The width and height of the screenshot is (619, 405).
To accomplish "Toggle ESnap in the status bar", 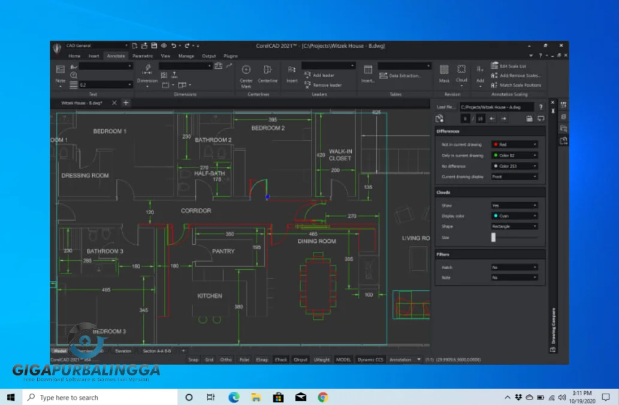I will [262, 360].
